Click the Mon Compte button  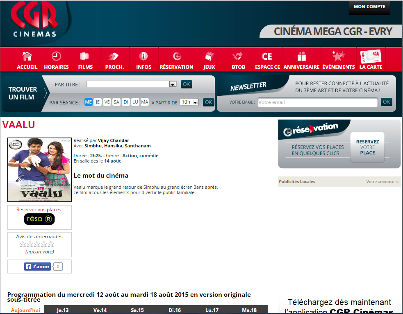(369, 7)
